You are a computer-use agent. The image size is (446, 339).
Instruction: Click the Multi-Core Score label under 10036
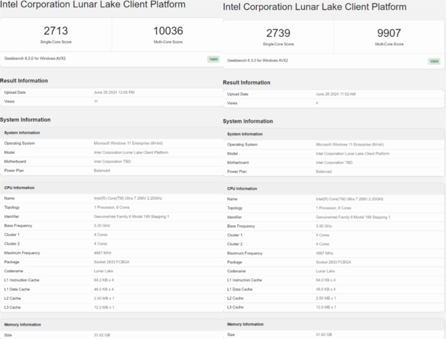coord(168,42)
